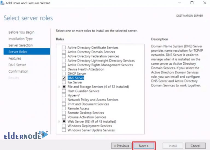
Task: Jump to the Confirmation page
Action: coord(18,72)
